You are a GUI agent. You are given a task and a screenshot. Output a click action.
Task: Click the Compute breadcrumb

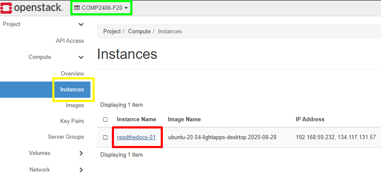139,32
